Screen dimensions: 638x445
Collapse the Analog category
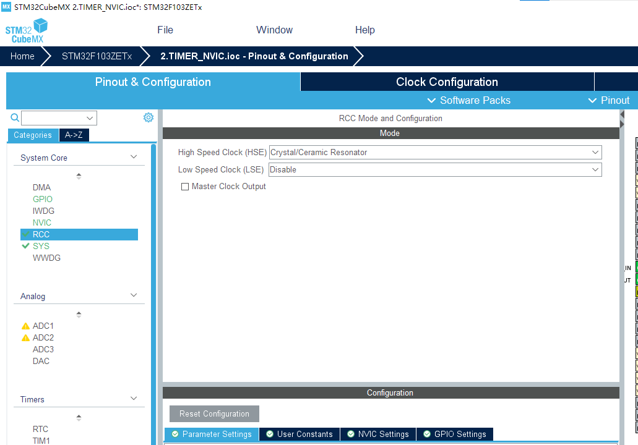pyautogui.click(x=134, y=295)
